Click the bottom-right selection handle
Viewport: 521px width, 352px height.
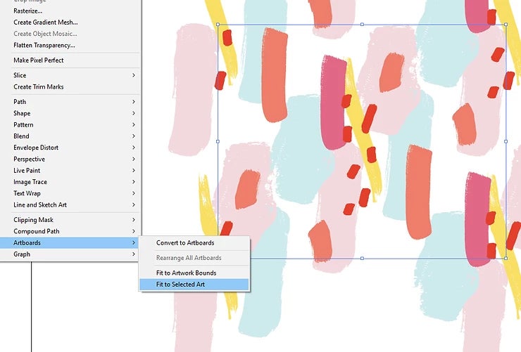(x=506, y=258)
